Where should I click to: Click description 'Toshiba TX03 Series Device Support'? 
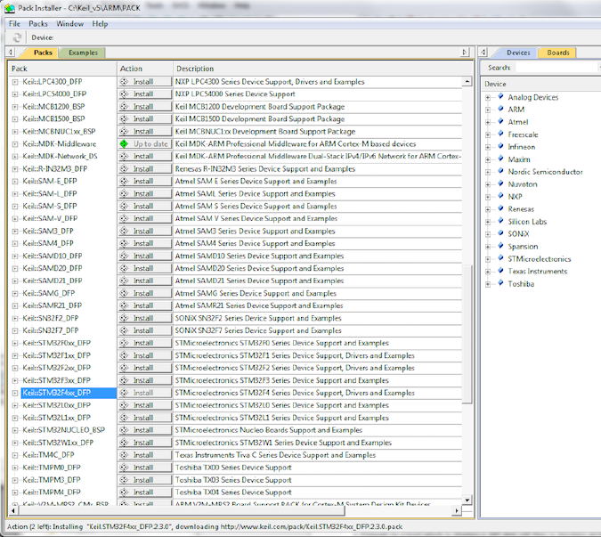[x=233, y=480]
